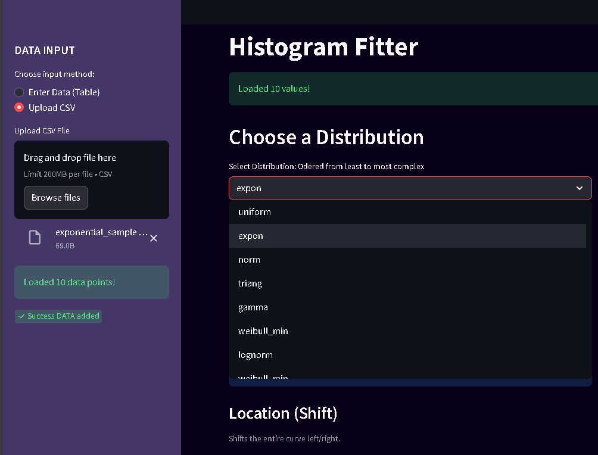The image size is (598, 455).
Task: Select the Enter Data (Table) option
Action: point(20,92)
